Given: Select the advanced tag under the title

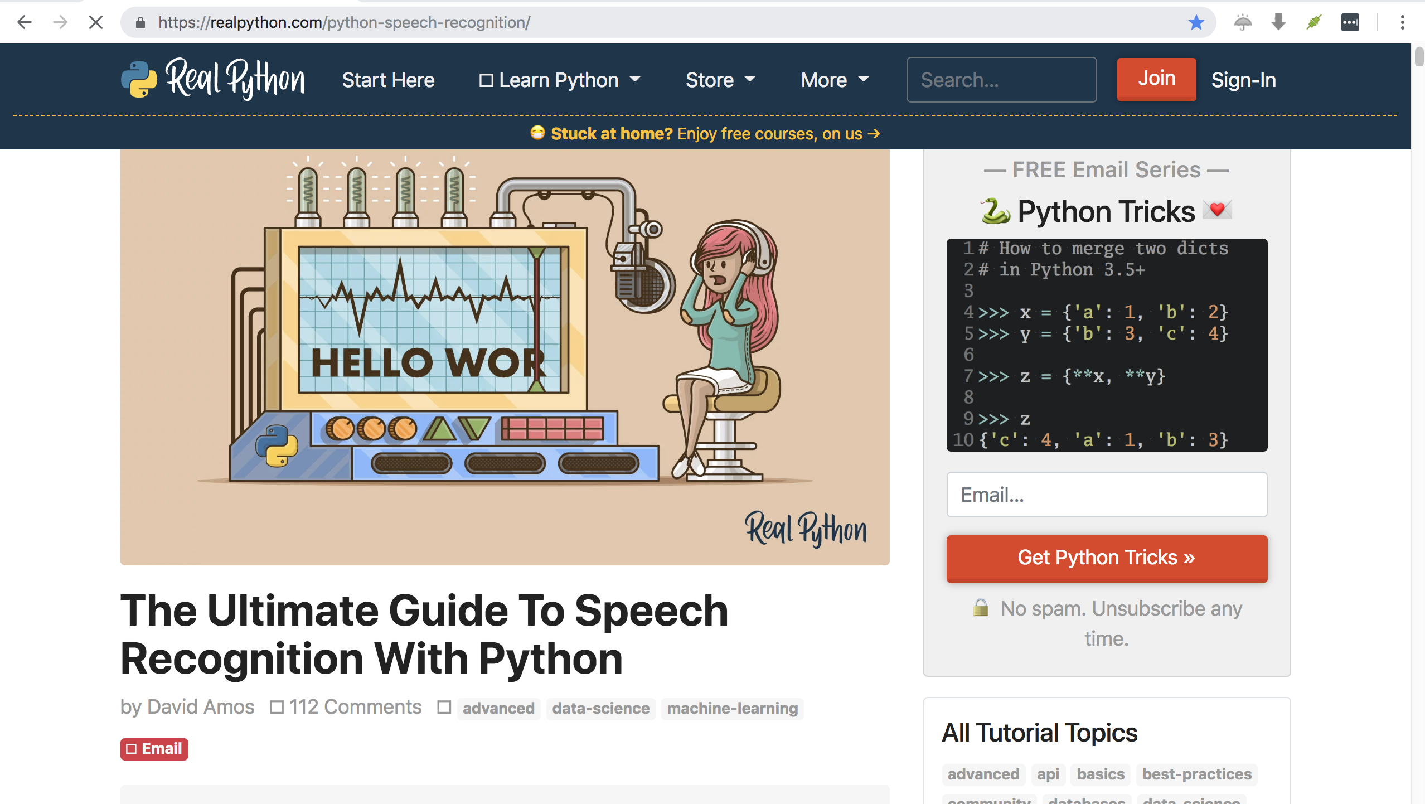Looking at the screenshot, I should [x=498, y=709].
